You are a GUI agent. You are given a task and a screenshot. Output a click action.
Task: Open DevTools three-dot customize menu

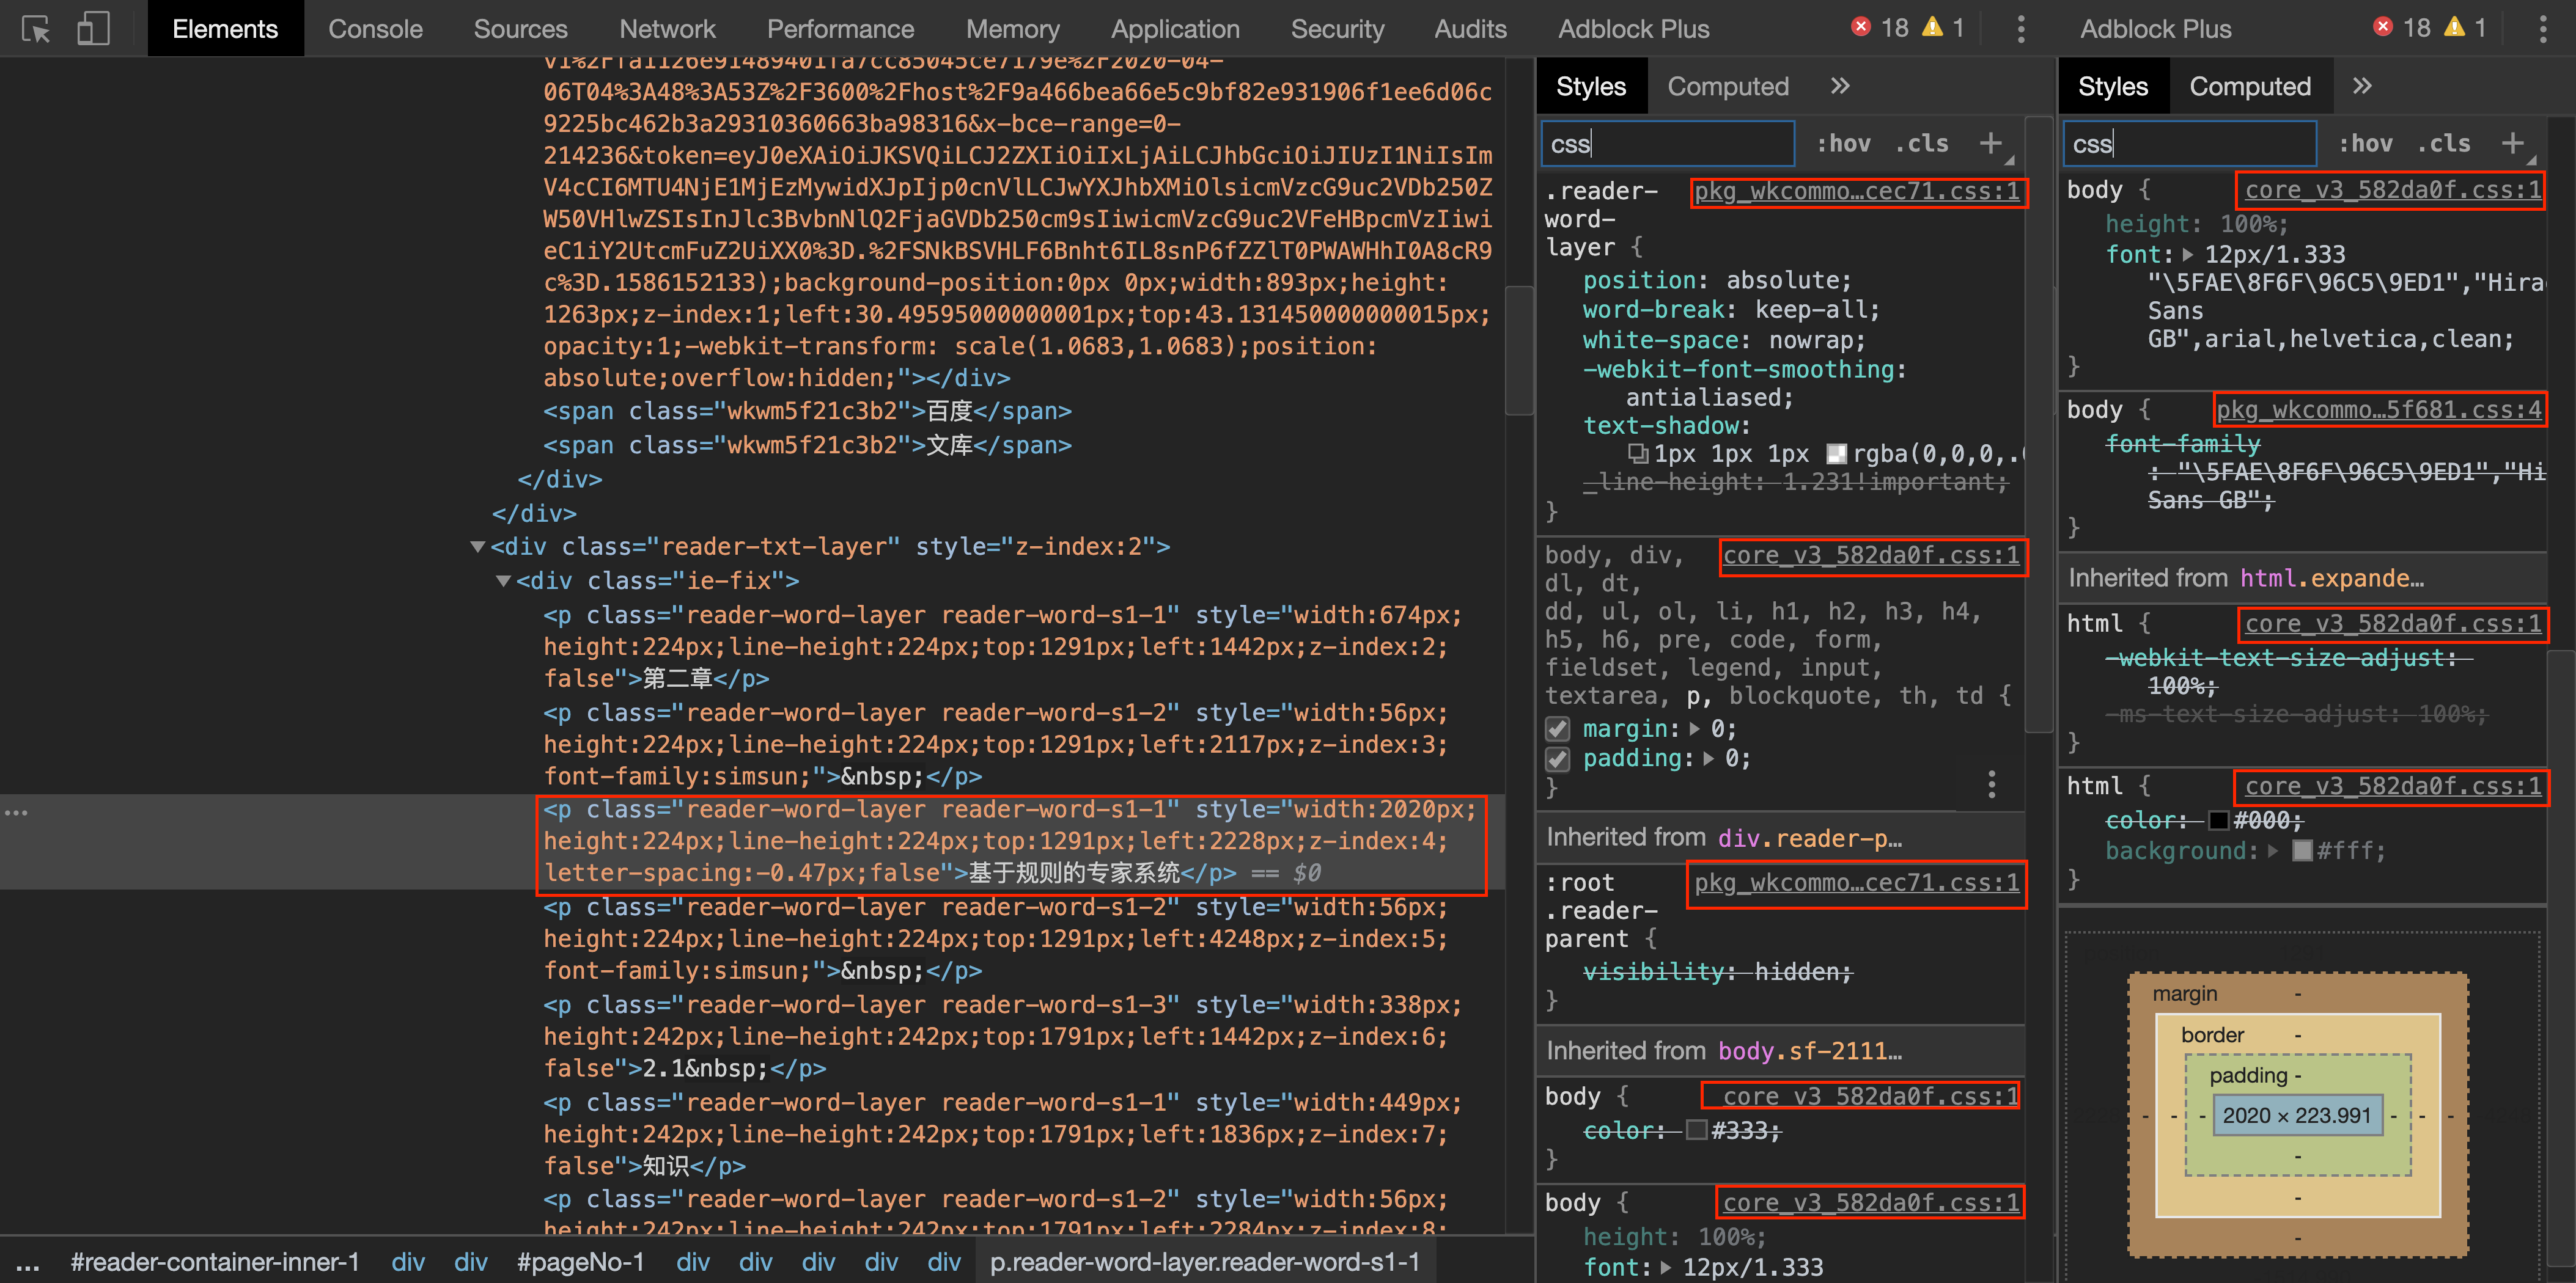(2020, 29)
